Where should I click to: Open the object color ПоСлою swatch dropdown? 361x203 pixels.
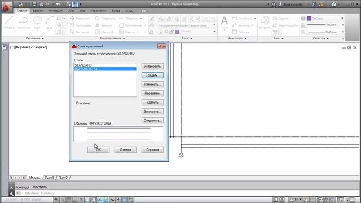pyautogui.click(x=325, y=18)
